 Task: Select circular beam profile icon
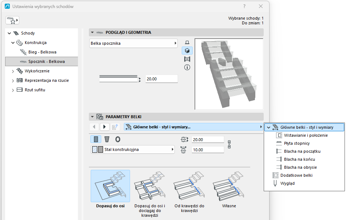click(x=118, y=139)
